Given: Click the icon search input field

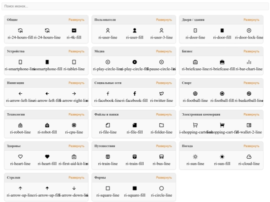Looking at the screenshot, I should 135,6.
